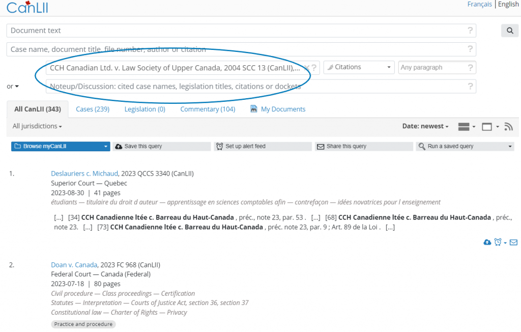Switch to the Commentary (104) tab
521x332 pixels.
tap(208, 109)
